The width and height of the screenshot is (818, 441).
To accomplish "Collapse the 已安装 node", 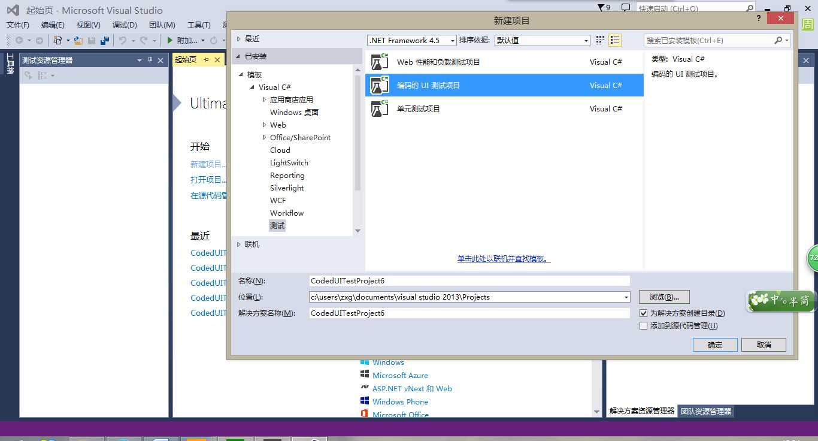I will (x=239, y=56).
